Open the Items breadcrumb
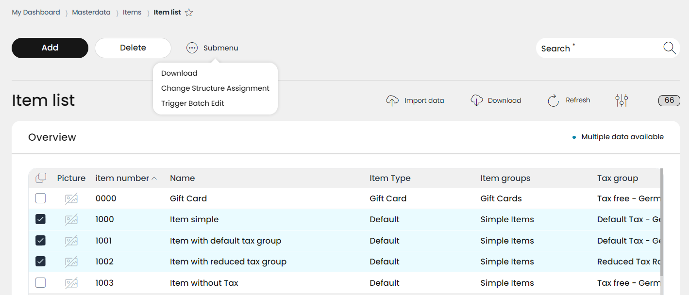Image resolution: width=689 pixels, height=295 pixels. 132,12
